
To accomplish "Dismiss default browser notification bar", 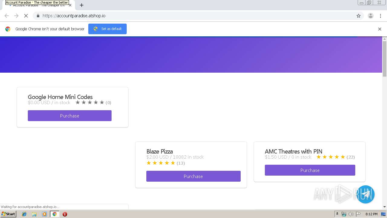I will [x=380, y=29].
